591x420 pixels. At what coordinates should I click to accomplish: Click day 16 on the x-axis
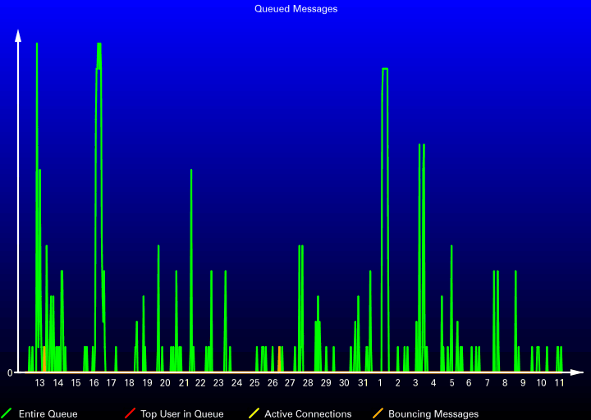[94, 383]
